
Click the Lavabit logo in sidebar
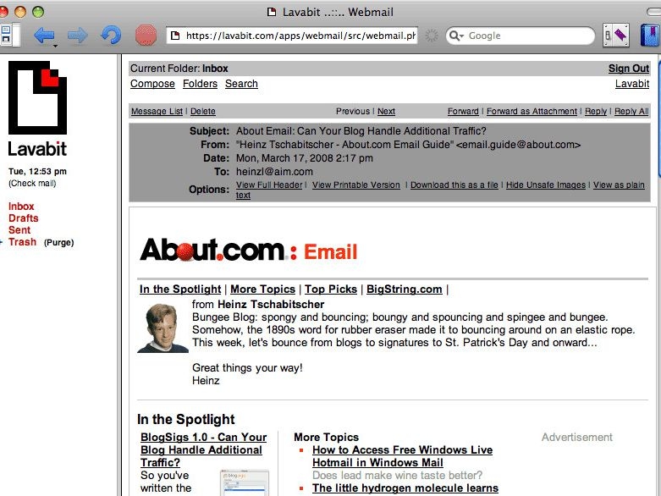pos(37,108)
